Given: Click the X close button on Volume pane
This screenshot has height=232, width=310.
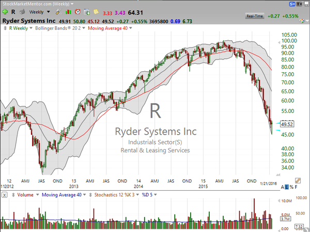Looking at the screenshot, I should click(5, 195).
